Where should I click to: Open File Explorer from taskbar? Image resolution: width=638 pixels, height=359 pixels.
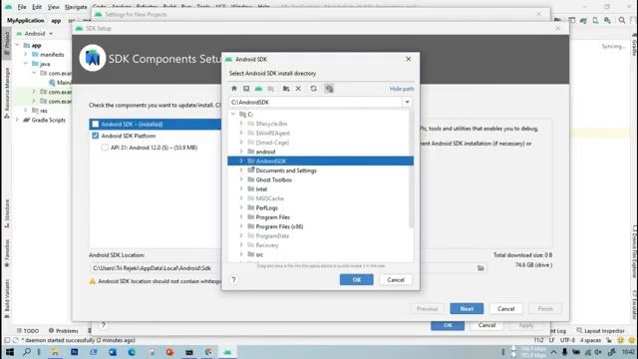point(55,352)
